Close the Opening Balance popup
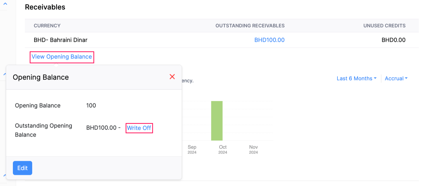This screenshot has height=186, width=427. 172,77
